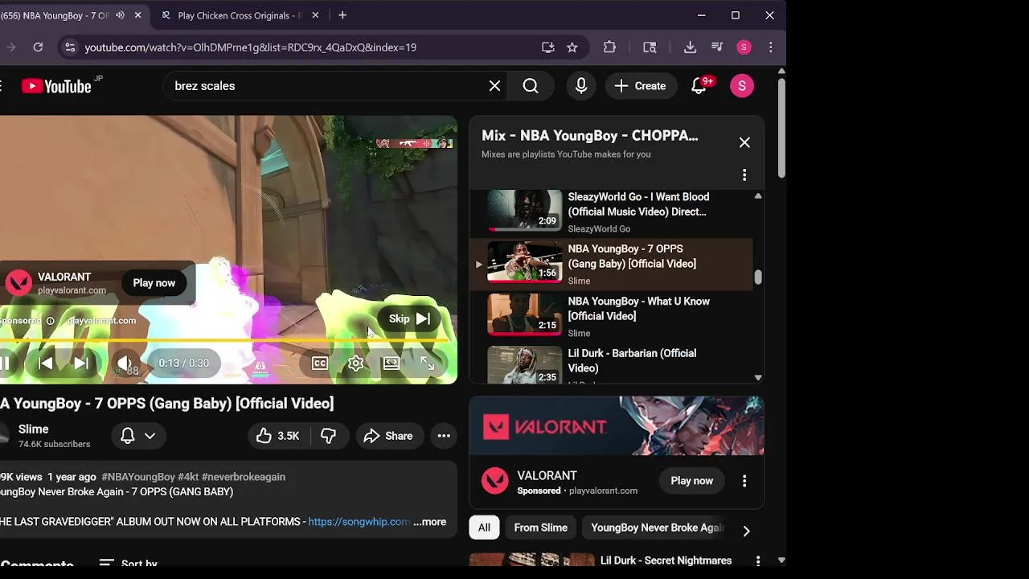Viewport: 1029px width, 579px height.
Task: Click the Valorant sidebar banner ad
Action: pyautogui.click(x=617, y=426)
